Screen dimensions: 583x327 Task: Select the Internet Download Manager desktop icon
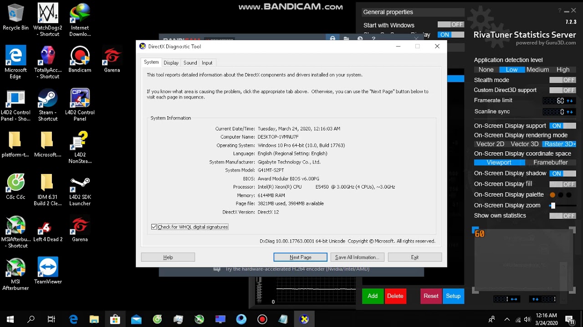(80, 20)
